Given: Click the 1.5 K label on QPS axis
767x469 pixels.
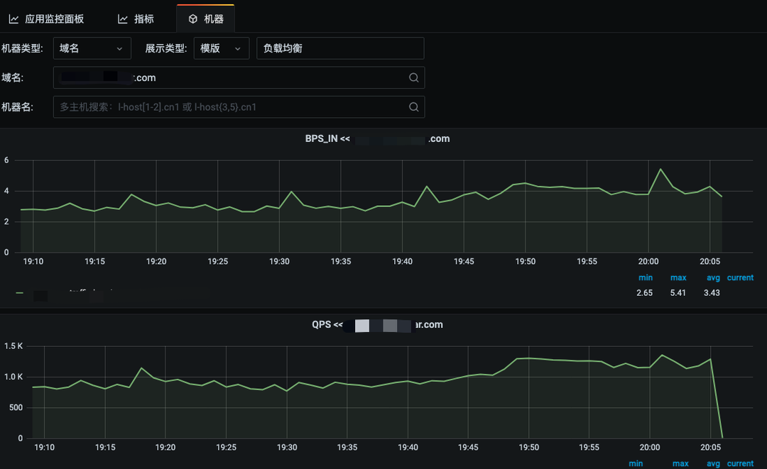Looking at the screenshot, I should [x=13, y=346].
